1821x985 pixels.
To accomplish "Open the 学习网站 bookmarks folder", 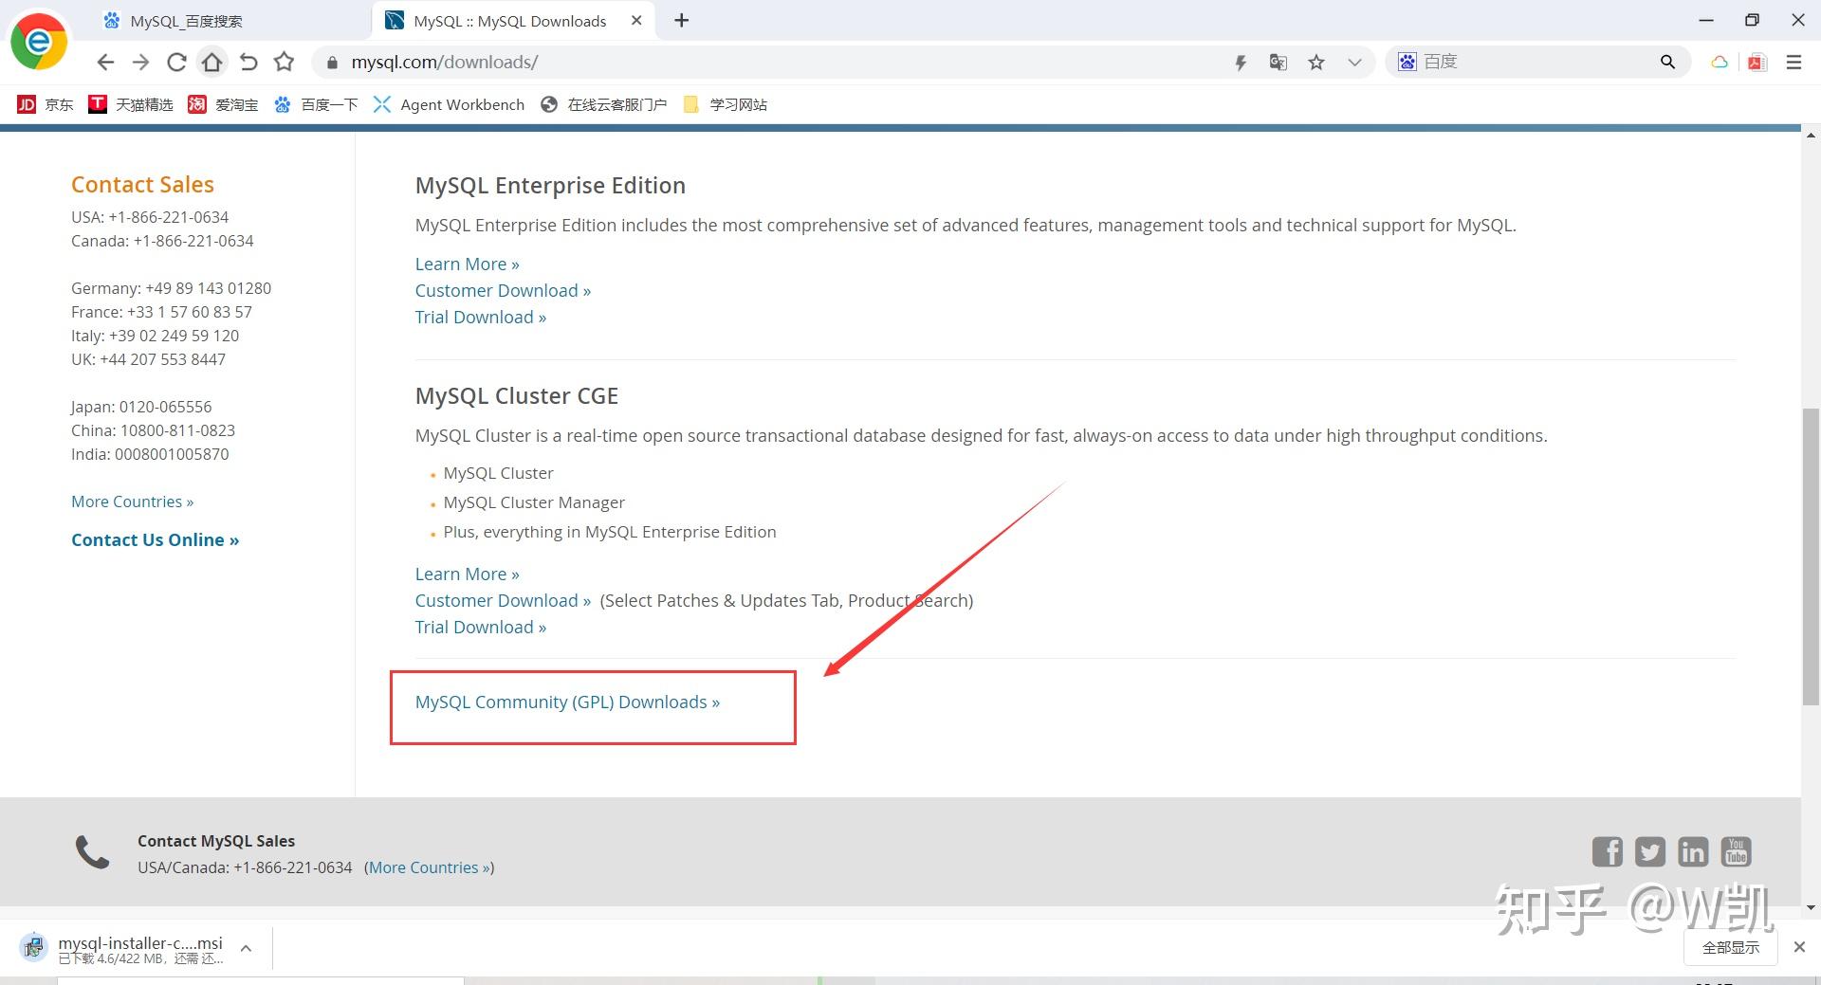I will pyautogui.click(x=727, y=104).
